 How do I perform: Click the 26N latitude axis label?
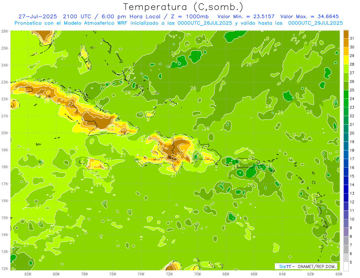coord(4,31)
